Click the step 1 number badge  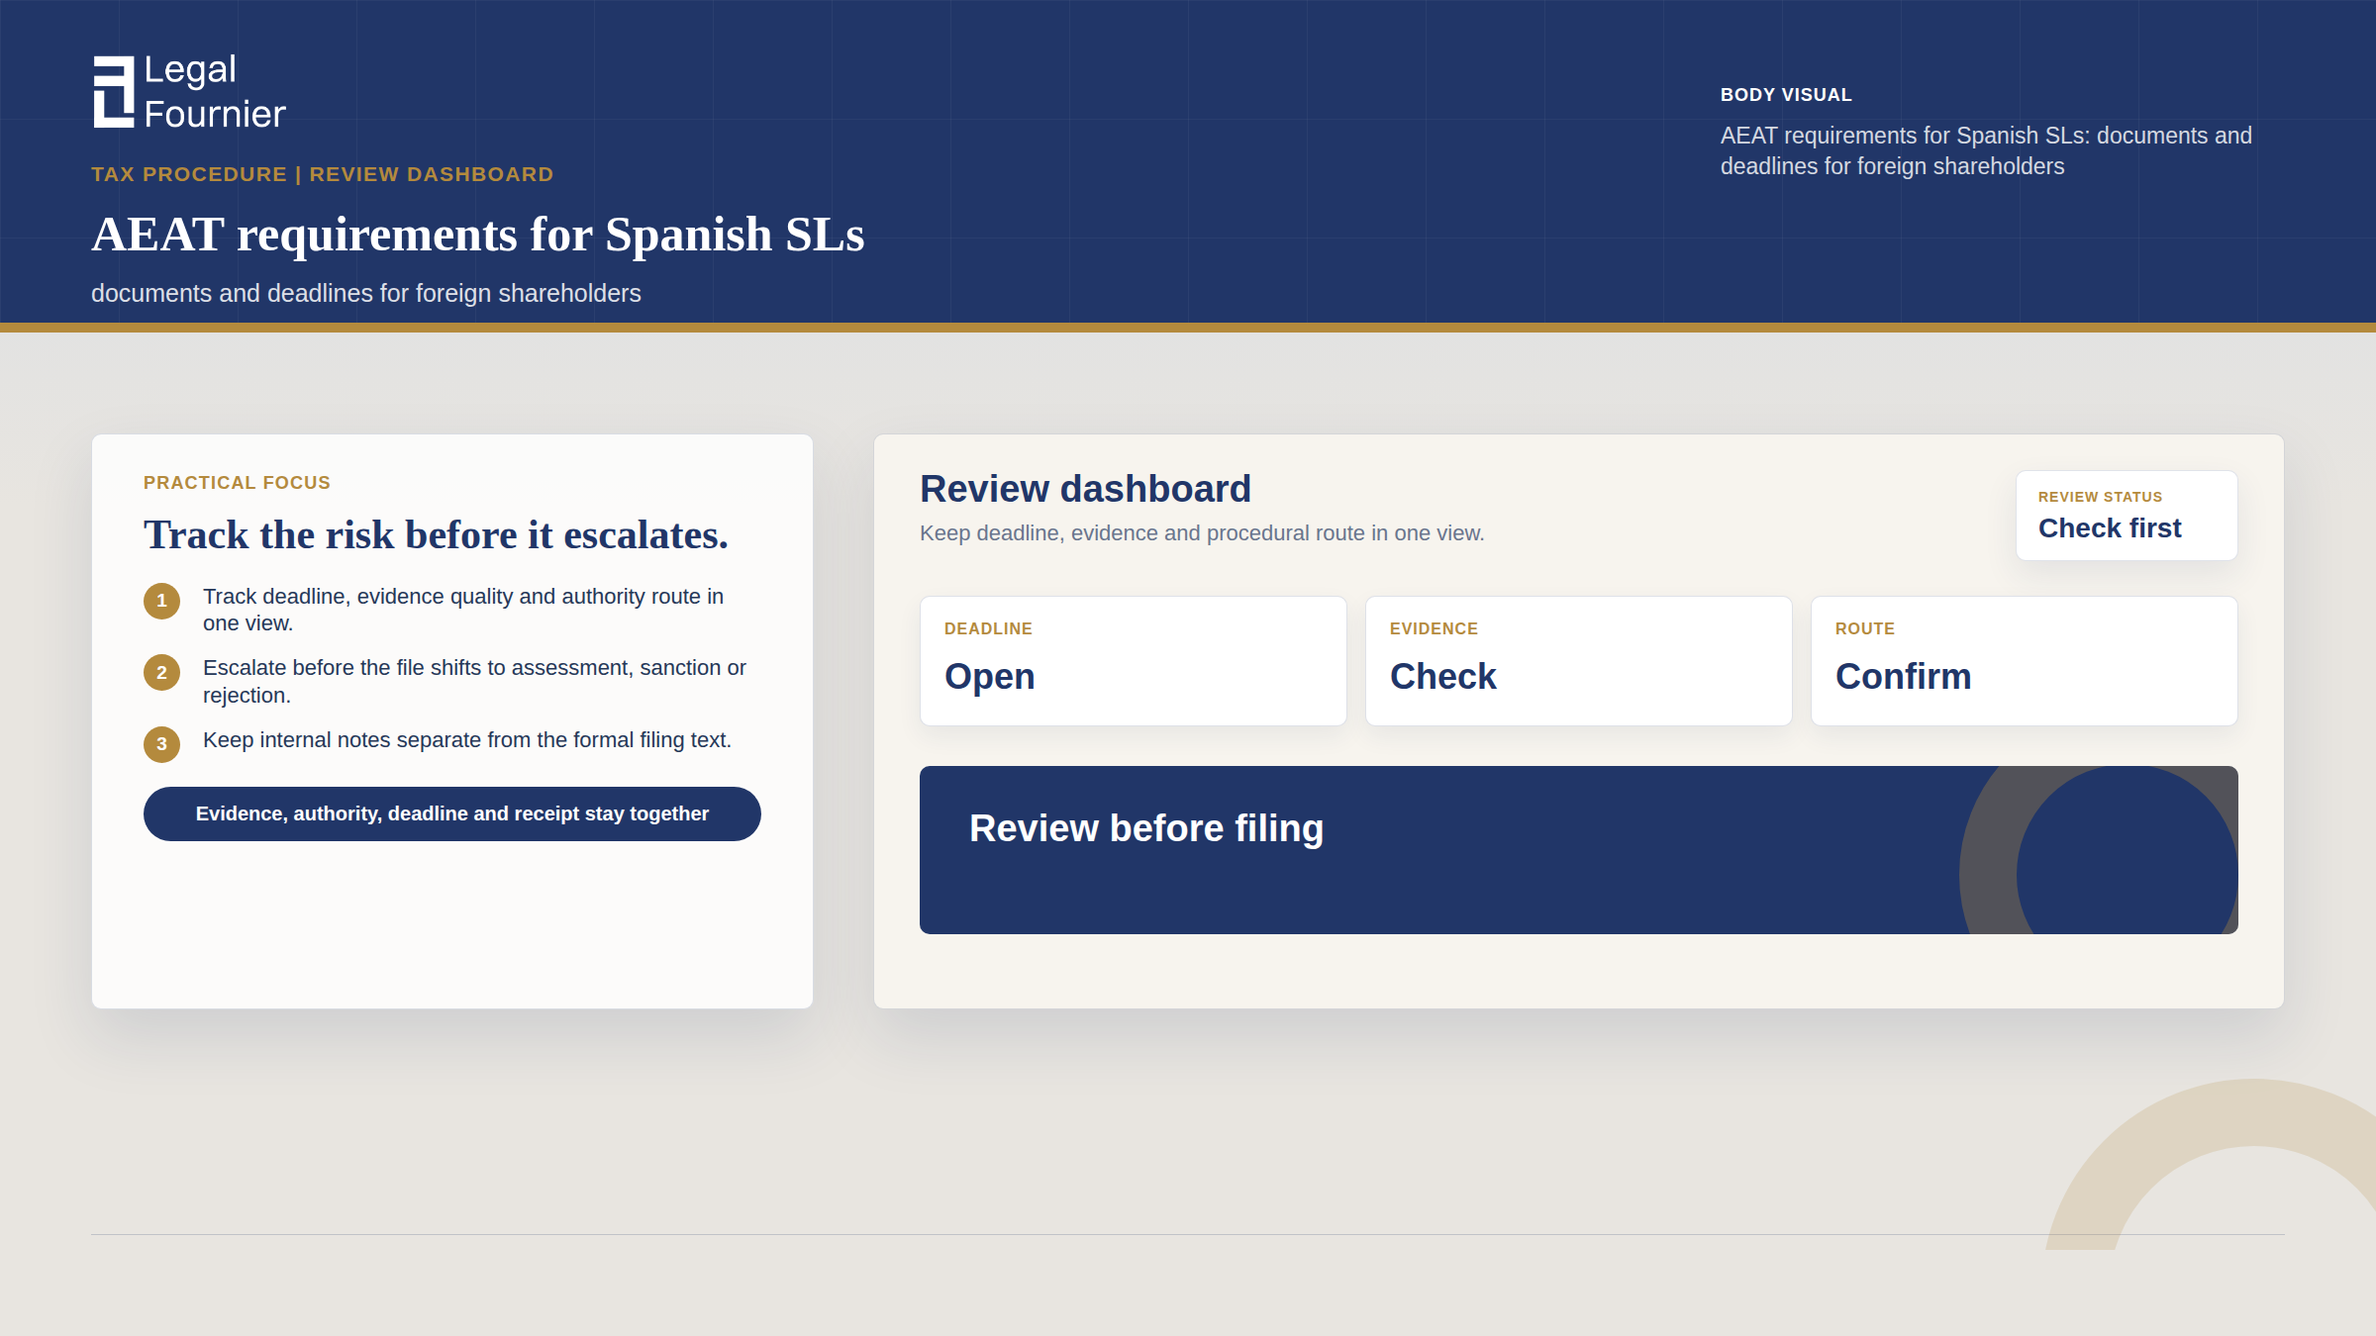(161, 601)
